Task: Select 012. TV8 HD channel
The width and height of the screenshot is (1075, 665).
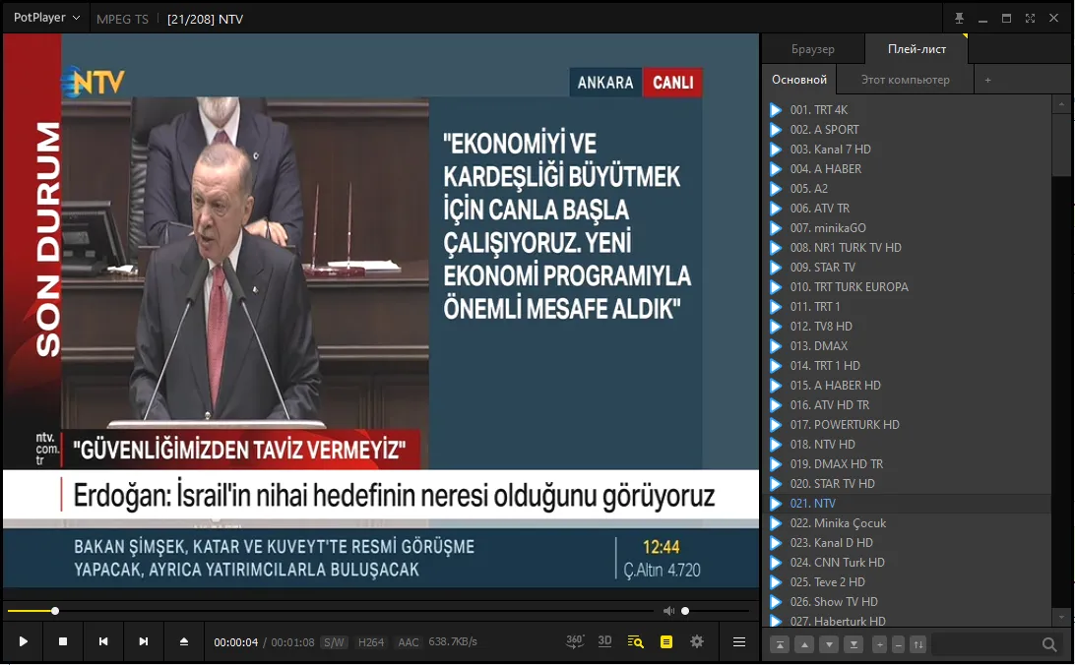Action: [x=821, y=326]
